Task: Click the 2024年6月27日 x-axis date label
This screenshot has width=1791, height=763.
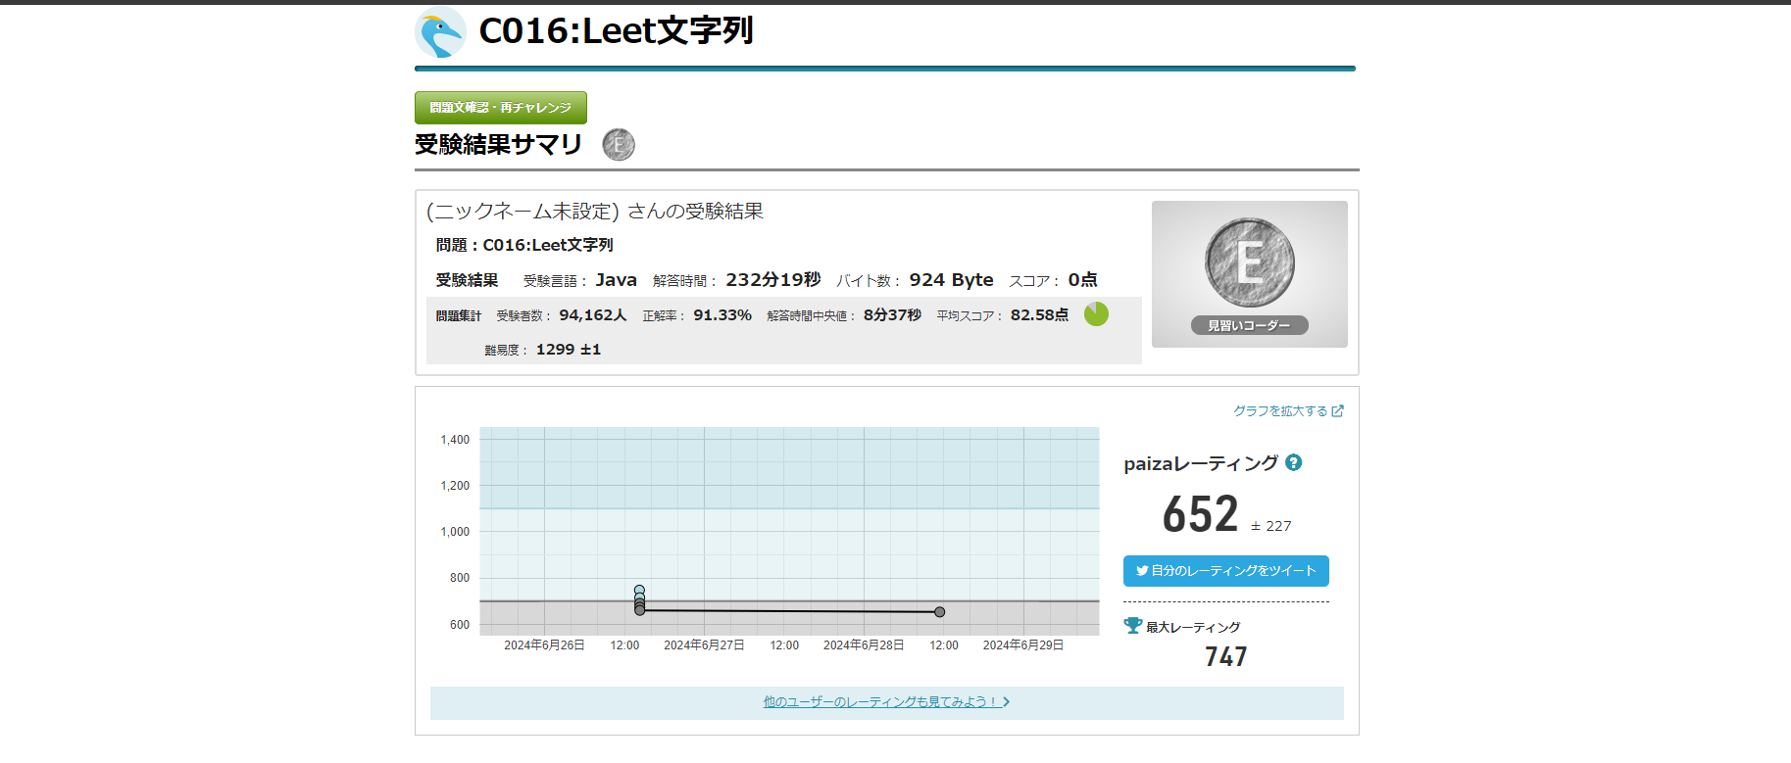Action: [704, 645]
